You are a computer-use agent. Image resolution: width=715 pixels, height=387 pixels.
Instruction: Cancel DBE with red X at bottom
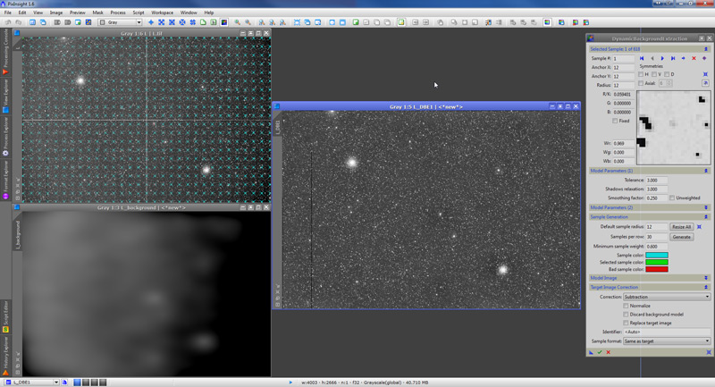[609, 352]
